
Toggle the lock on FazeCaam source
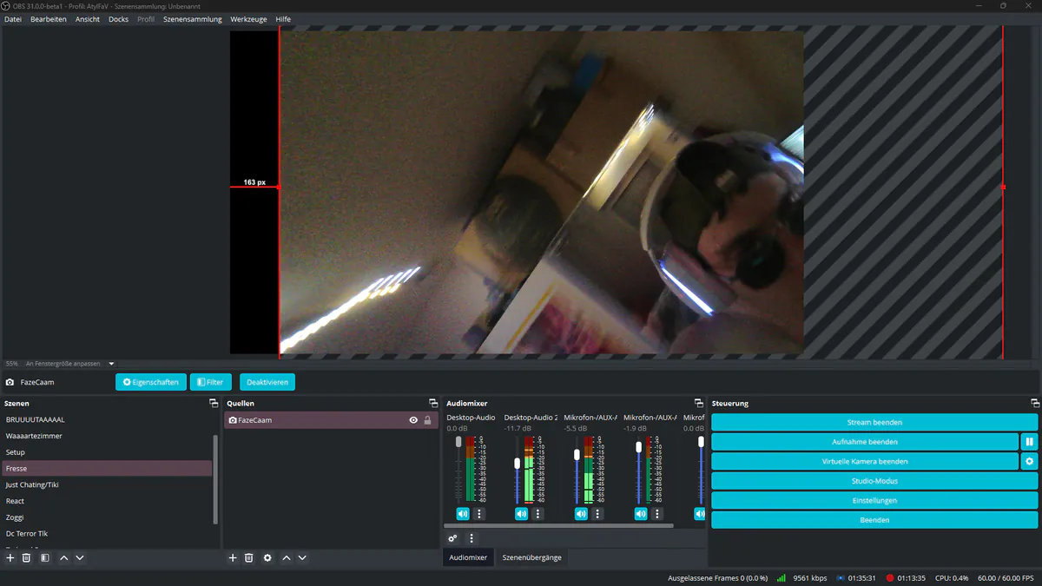[427, 420]
